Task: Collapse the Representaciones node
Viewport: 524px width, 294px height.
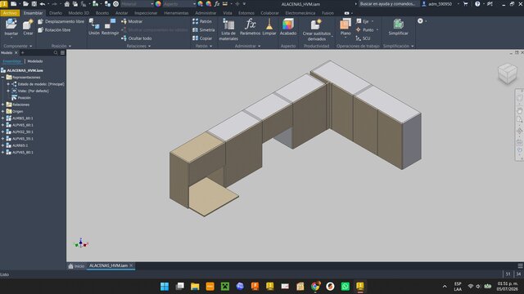Action: pos(2,78)
